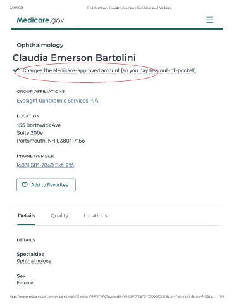Screen dimensions: 234x304
Task: Click the Sex Female detail entry
Action: [25, 279]
